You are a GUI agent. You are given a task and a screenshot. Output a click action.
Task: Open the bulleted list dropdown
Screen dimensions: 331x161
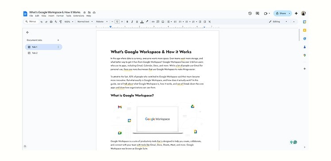[188, 22]
